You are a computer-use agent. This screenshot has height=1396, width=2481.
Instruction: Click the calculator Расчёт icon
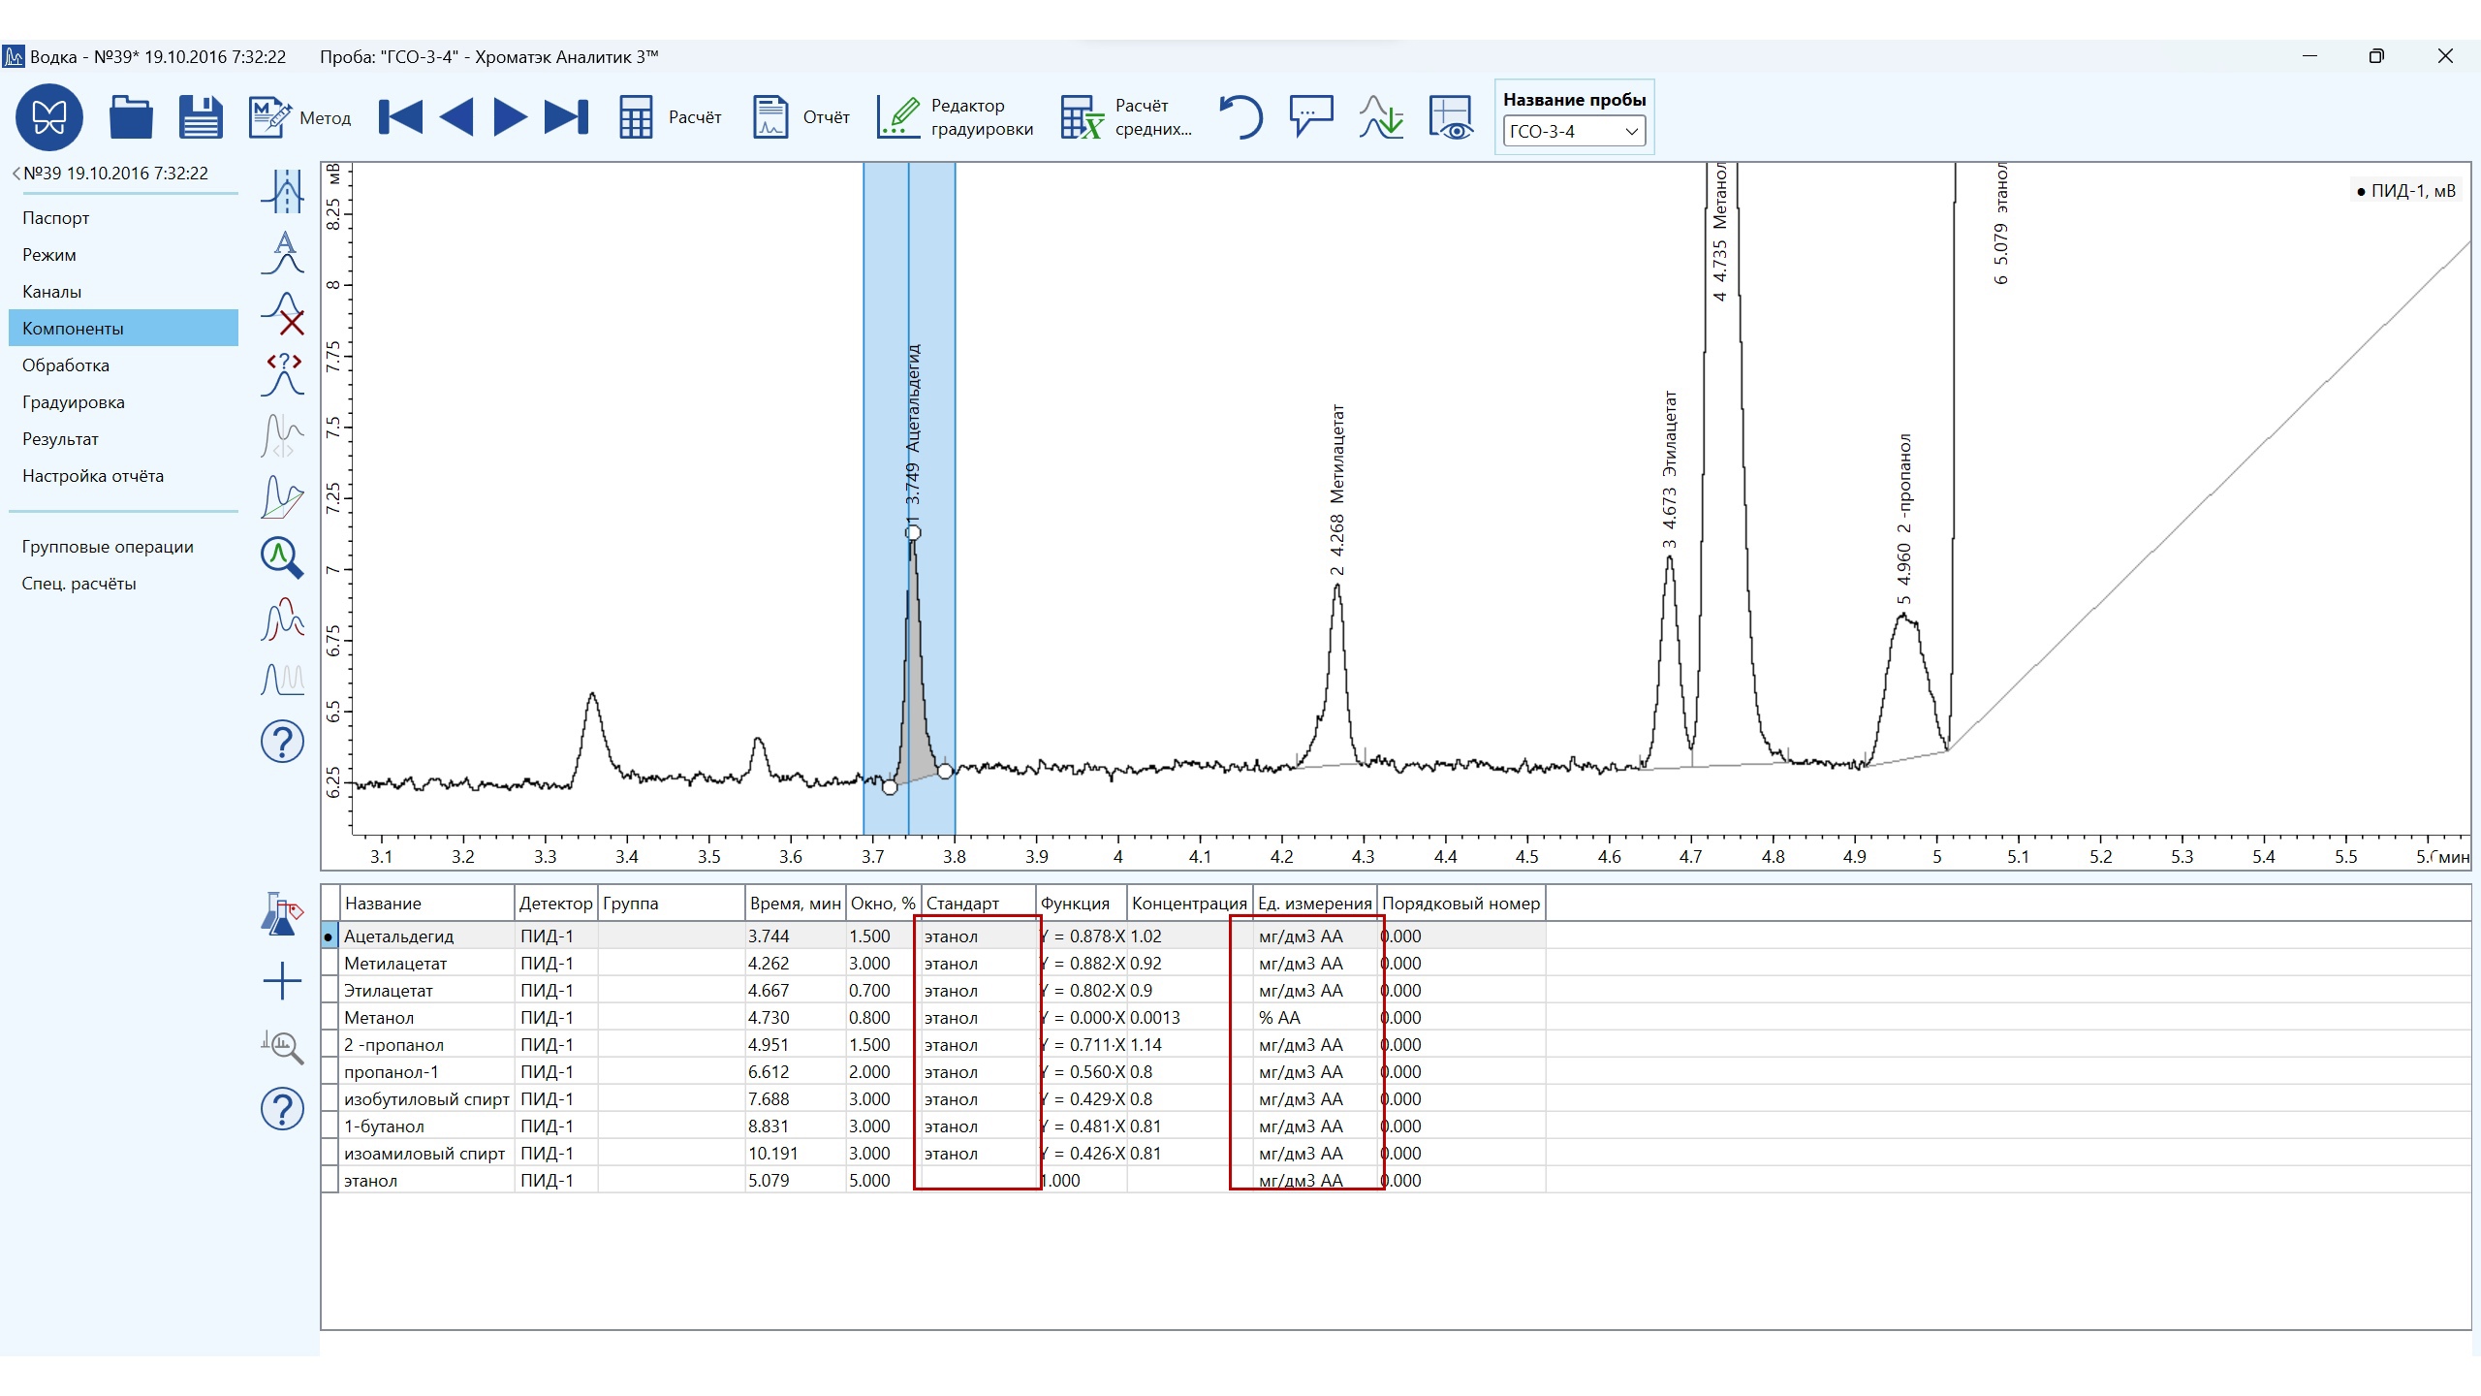tap(637, 117)
